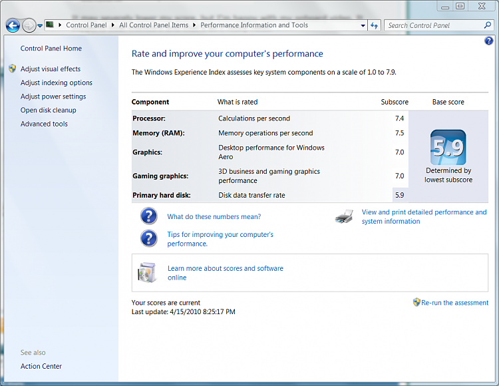Refresh the page with the address bar button
This screenshot has height=386, width=499.
click(x=374, y=25)
